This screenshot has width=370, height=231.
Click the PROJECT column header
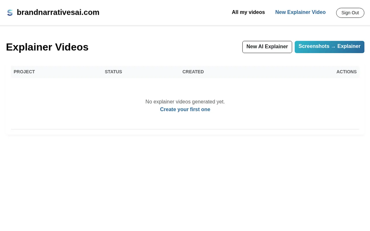point(24,72)
